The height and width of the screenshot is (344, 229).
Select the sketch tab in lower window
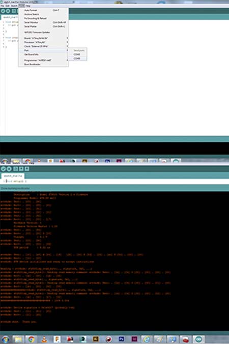pyautogui.click(x=13, y=176)
